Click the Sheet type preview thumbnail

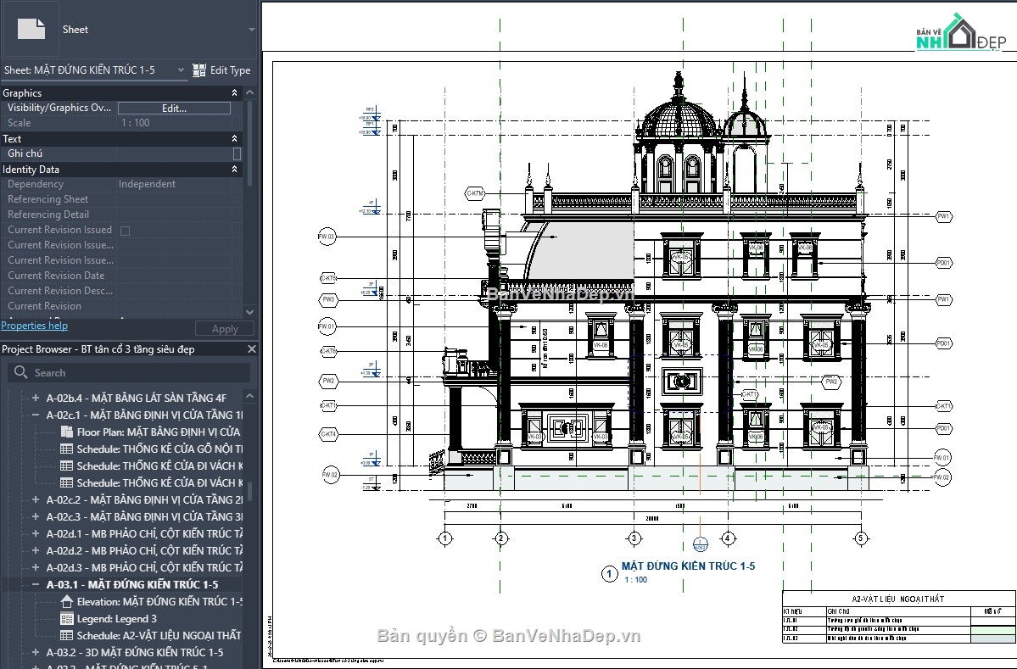coord(31,29)
